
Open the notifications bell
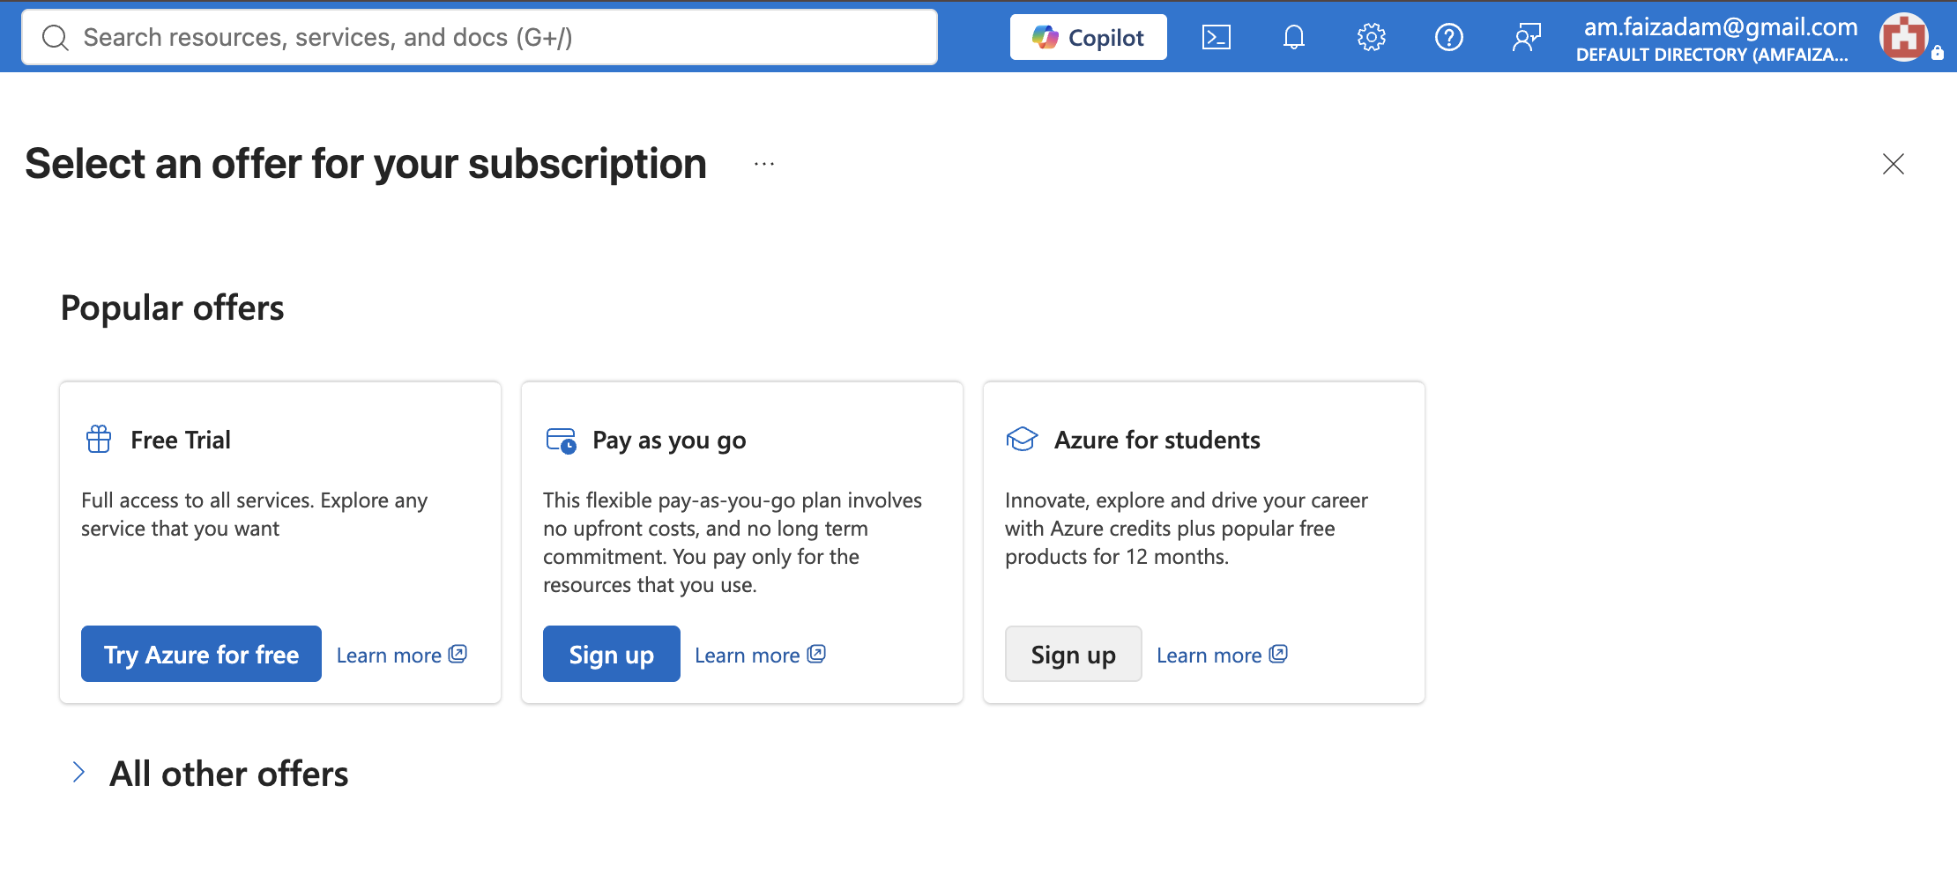[1294, 37]
